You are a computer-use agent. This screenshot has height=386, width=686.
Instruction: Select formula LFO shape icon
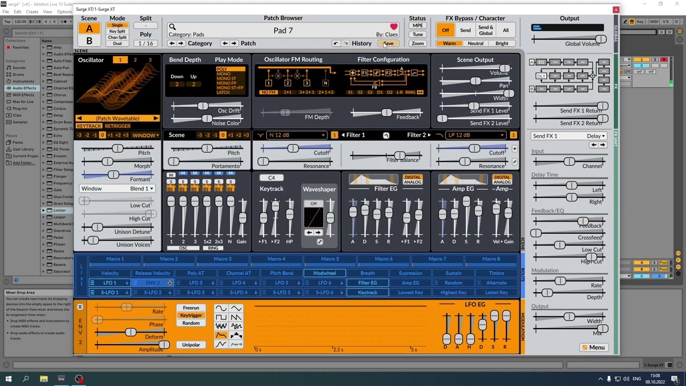click(x=236, y=345)
